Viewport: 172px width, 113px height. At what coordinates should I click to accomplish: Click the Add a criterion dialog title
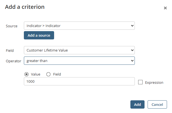click(x=25, y=7)
